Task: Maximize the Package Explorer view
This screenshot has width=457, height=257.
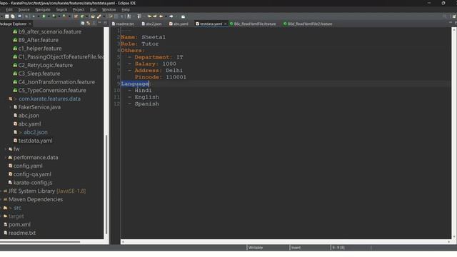Action: click(105, 23)
